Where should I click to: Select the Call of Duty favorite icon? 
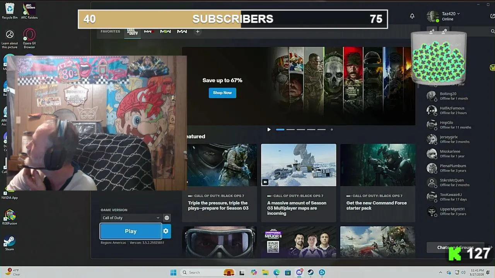click(x=133, y=32)
